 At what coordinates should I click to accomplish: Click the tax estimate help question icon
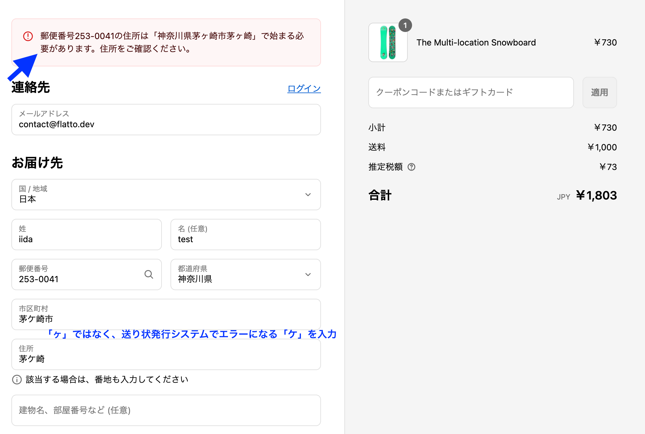[411, 167]
